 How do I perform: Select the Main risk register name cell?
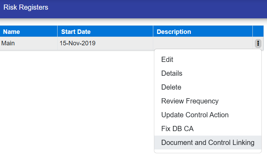[x=8, y=44]
